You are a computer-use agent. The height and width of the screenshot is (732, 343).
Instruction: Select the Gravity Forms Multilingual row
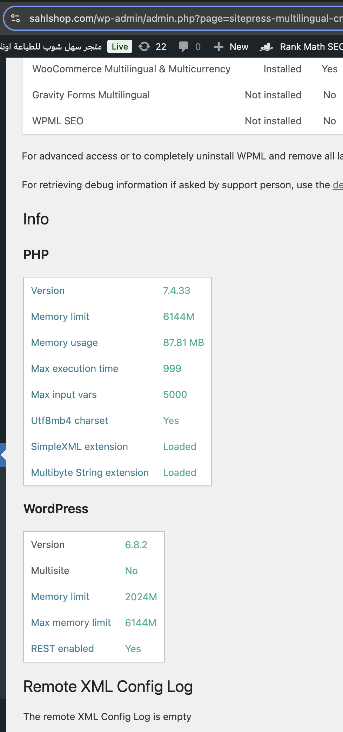[x=182, y=95]
